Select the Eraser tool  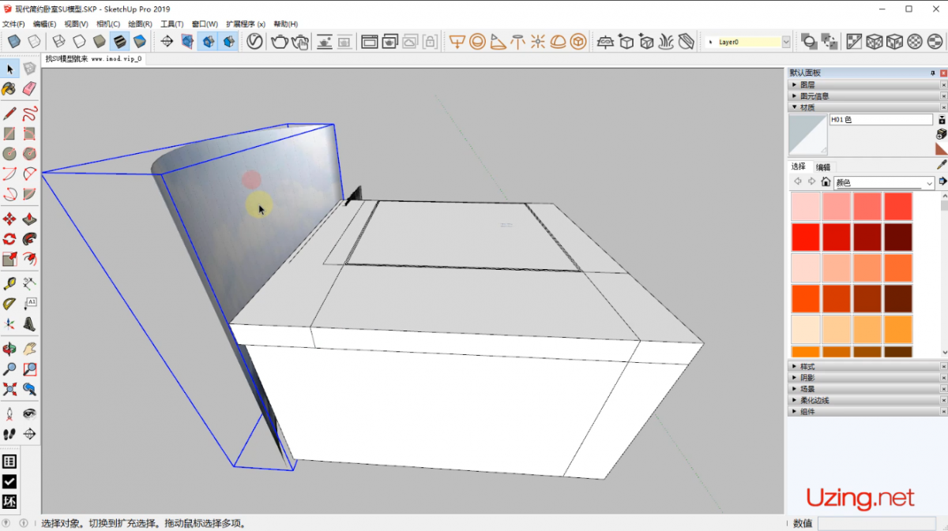tap(29, 88)
